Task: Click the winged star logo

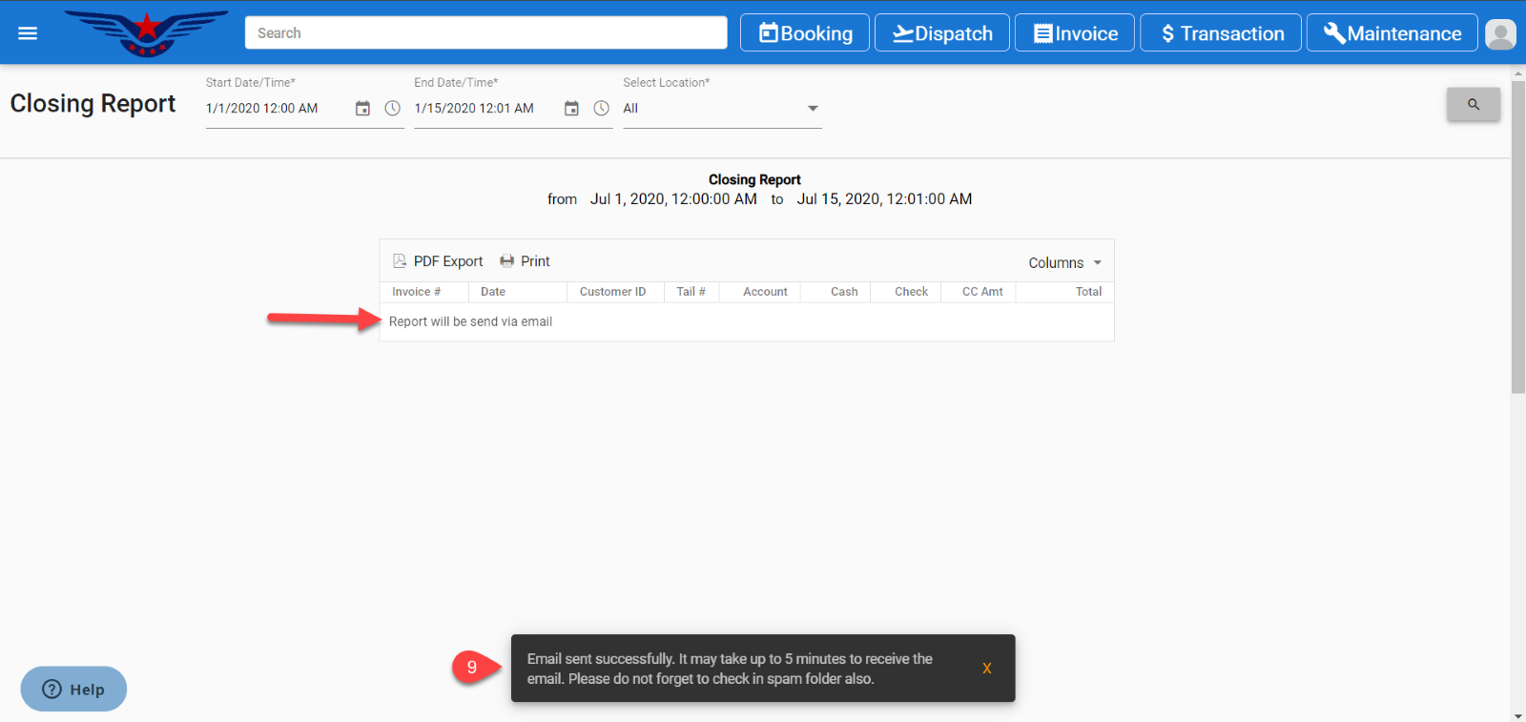Action: click(x=146, y=33)
